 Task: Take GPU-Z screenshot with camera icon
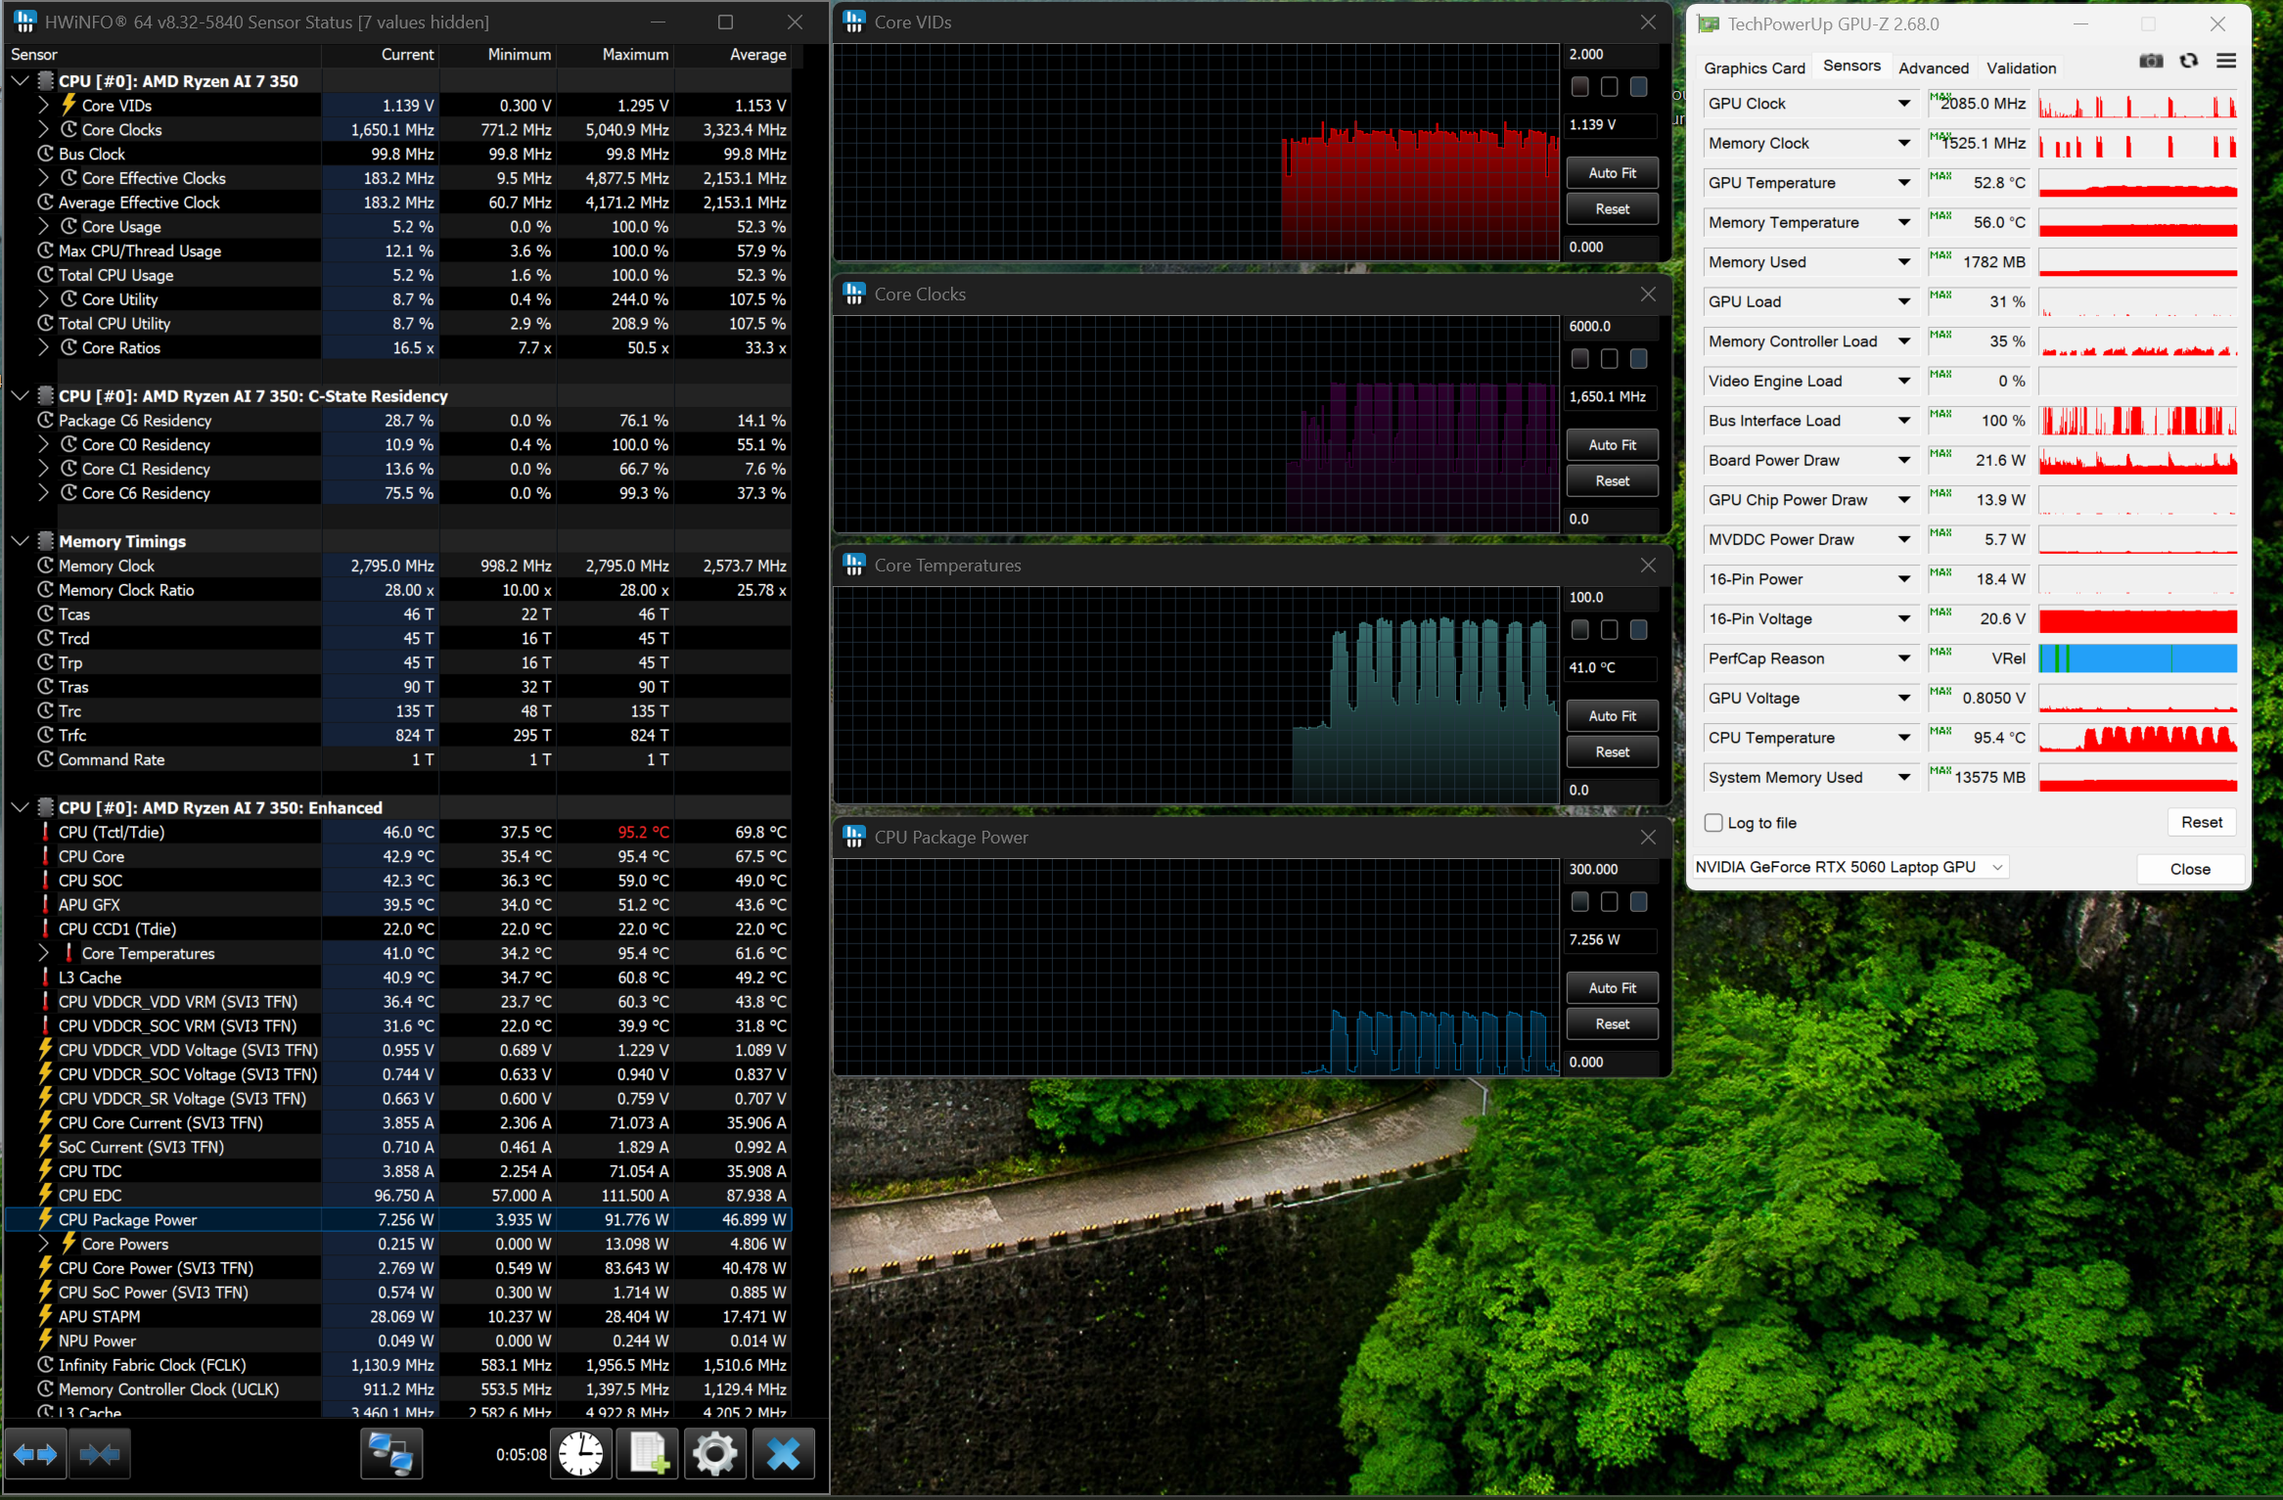coord(2151,61)
